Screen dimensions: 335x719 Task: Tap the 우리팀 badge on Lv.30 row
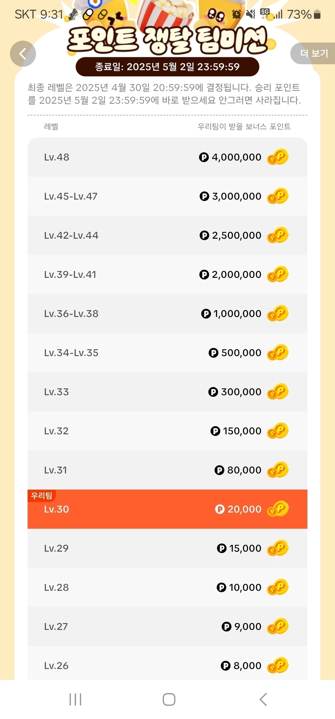42,496
